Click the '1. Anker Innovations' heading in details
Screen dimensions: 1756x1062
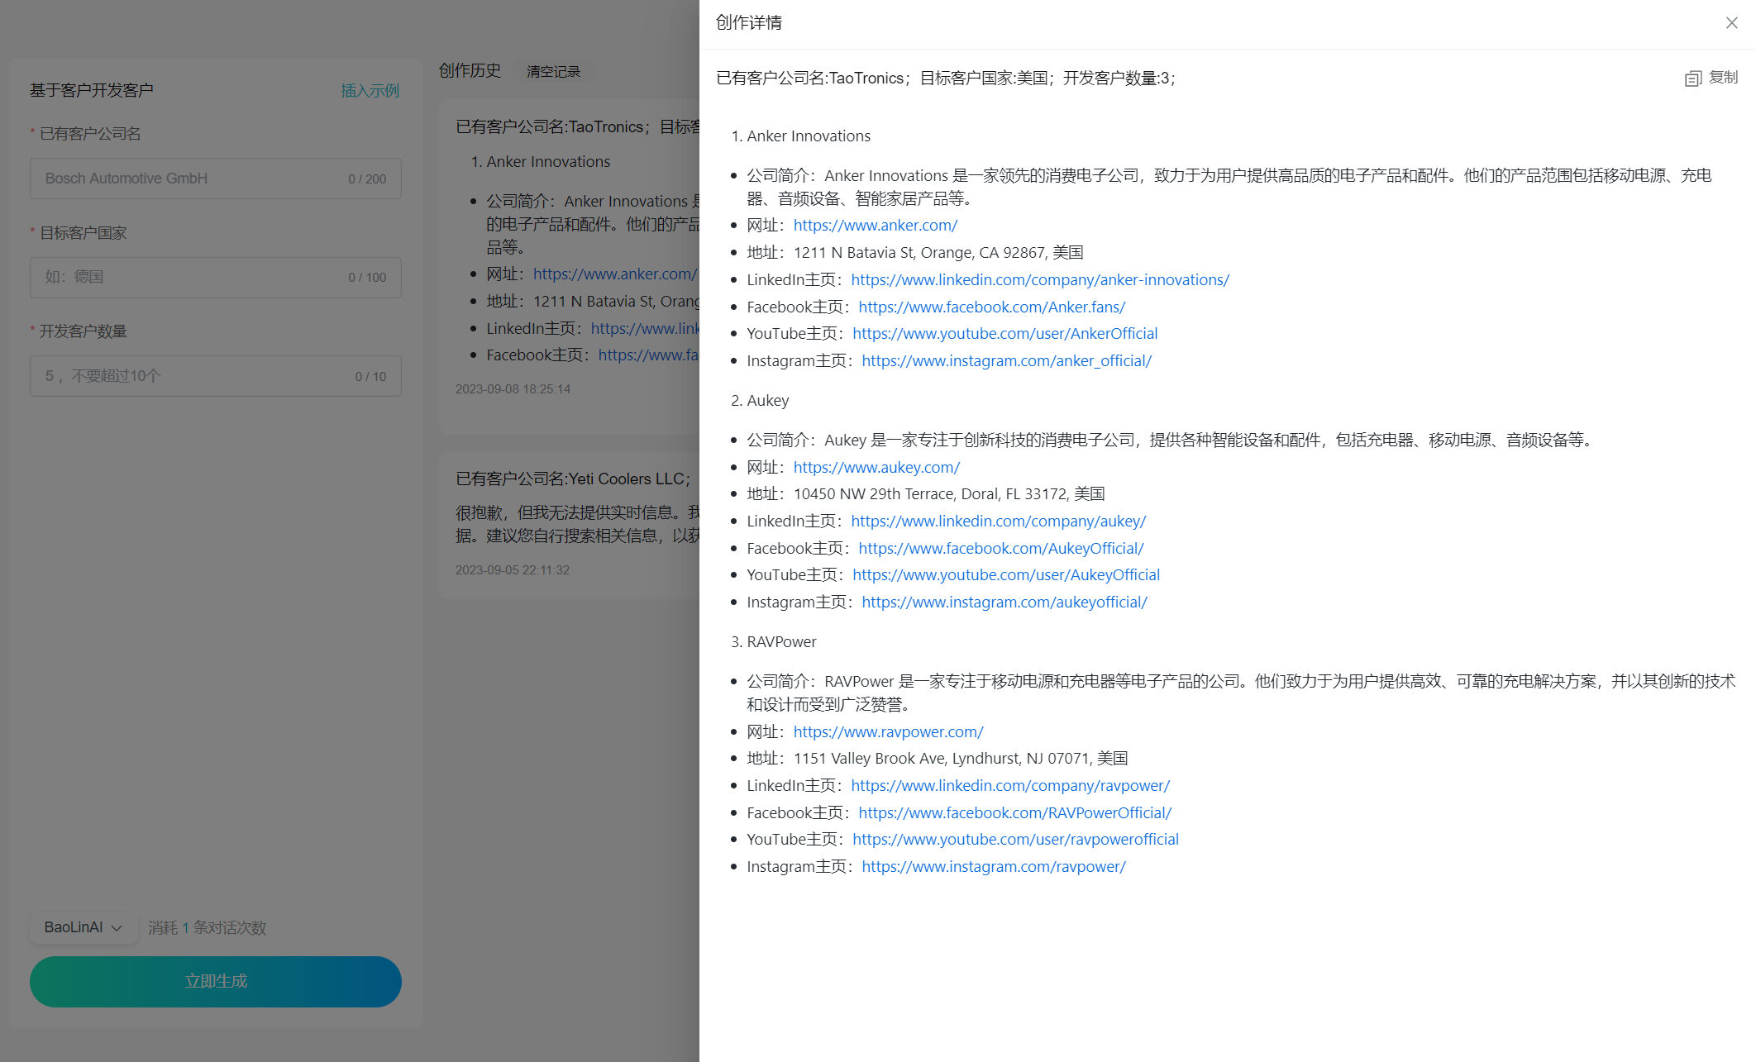click(800, 136)
